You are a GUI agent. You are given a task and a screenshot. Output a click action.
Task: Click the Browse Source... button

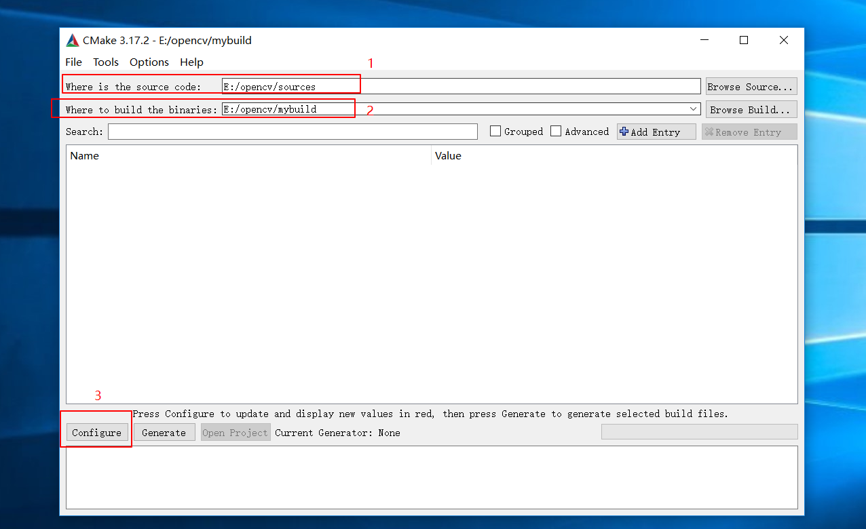[x=751, y=86]
